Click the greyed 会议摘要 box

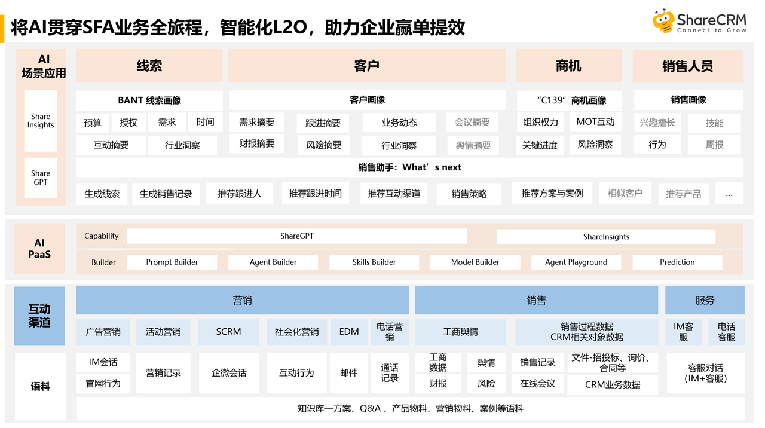pyautogui.click(x=472, y=122)
